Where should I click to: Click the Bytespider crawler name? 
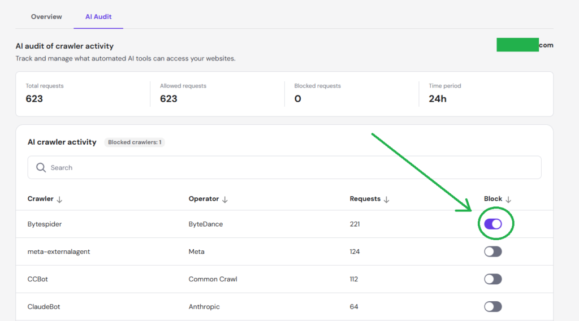coord(45,224)
